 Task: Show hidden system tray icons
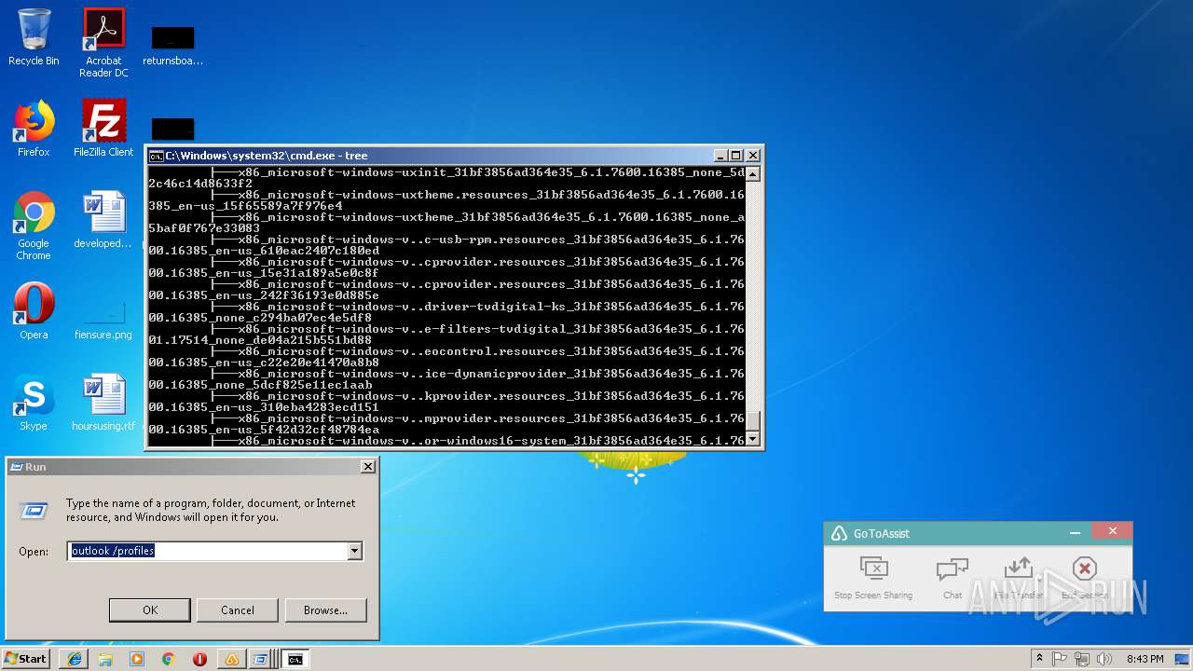[x=1040, y=659]
